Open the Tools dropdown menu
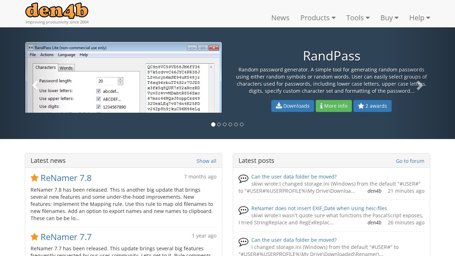Image resolution: width=455 pixels, height=256 pixels. click(358, 18)
